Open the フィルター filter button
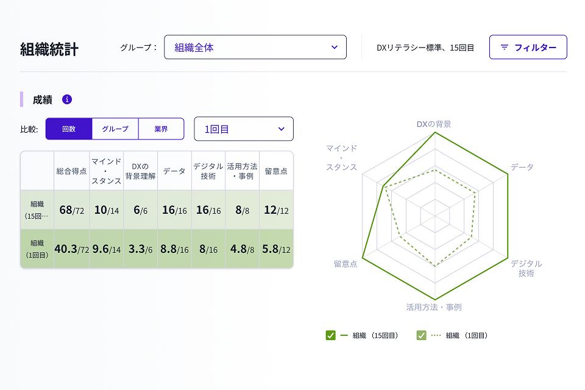This screenshot has height=390, width=585. pos(528,47)
